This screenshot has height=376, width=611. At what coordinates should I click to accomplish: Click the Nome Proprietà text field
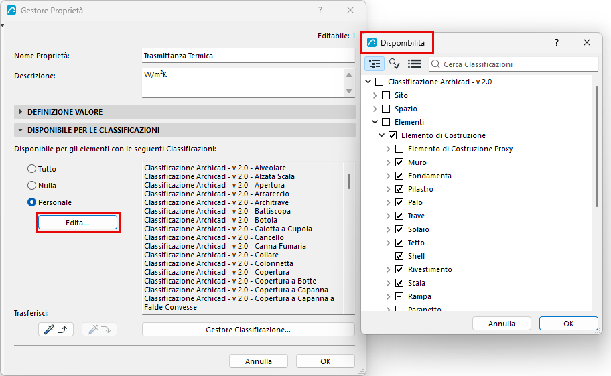248,56
